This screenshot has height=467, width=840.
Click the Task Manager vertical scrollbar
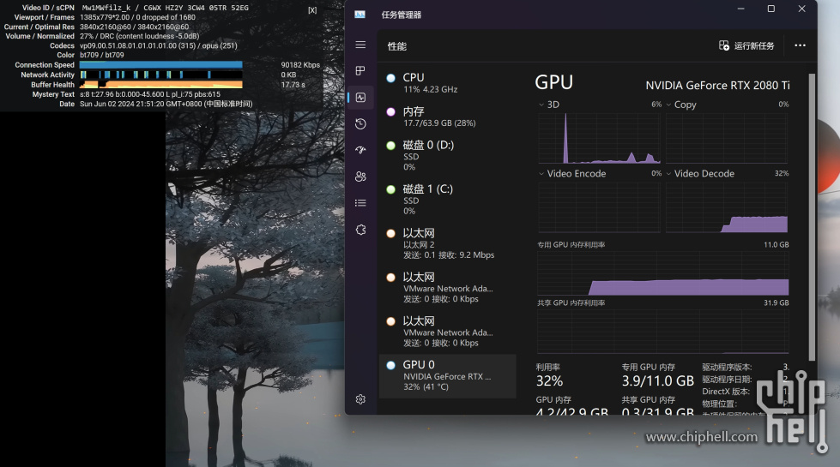pyautogui.click(x=812, y=217)
